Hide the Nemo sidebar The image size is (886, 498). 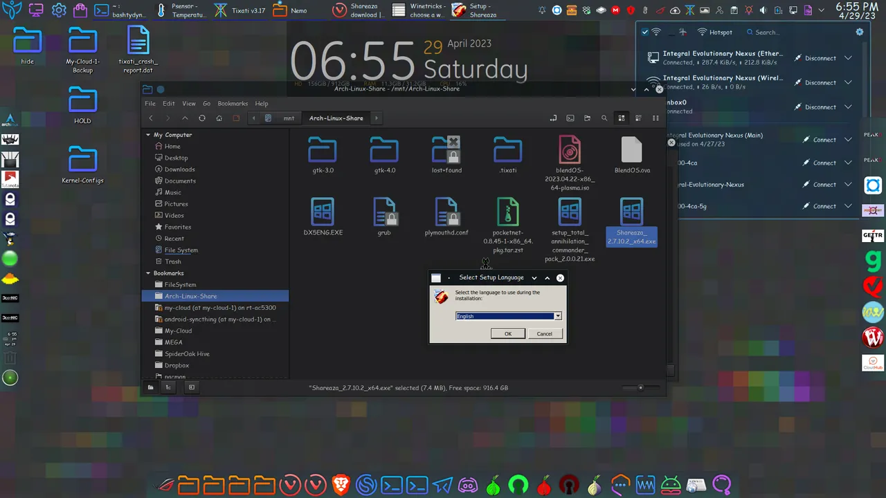[x=192, y=387]
